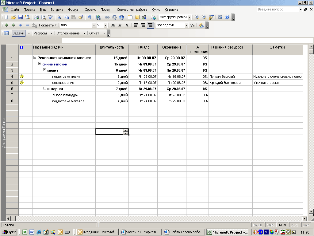Open the note icon on row 4
This screenshot has width=314, height=236.
point(22,76)
